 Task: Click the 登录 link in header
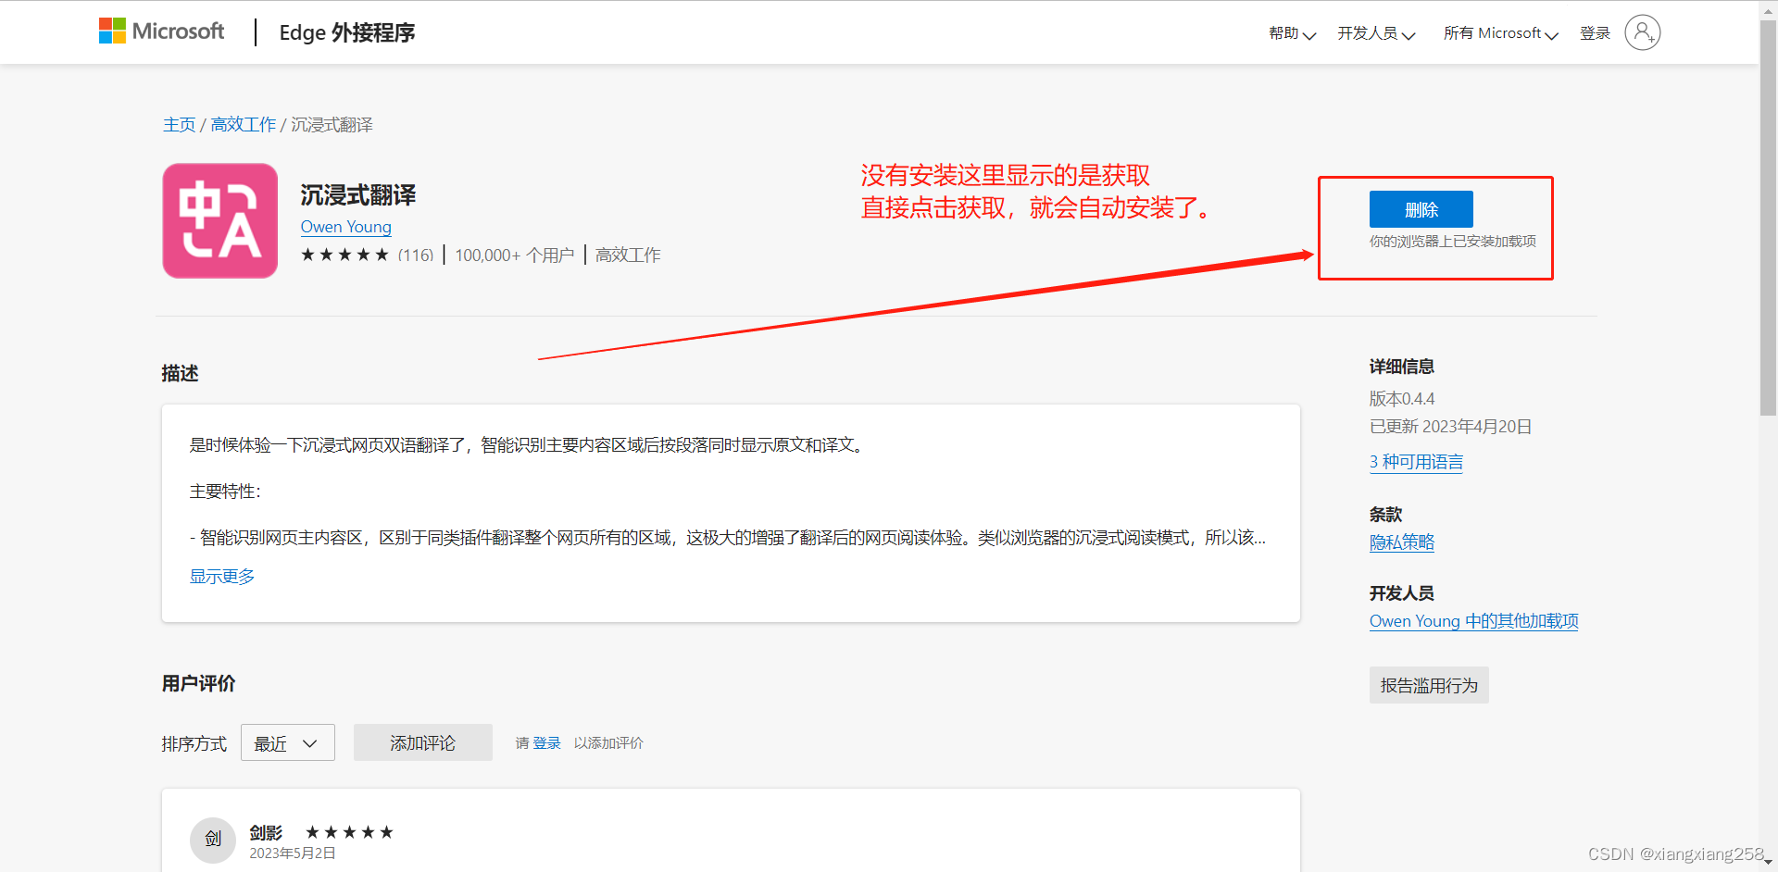[1595, 33]
